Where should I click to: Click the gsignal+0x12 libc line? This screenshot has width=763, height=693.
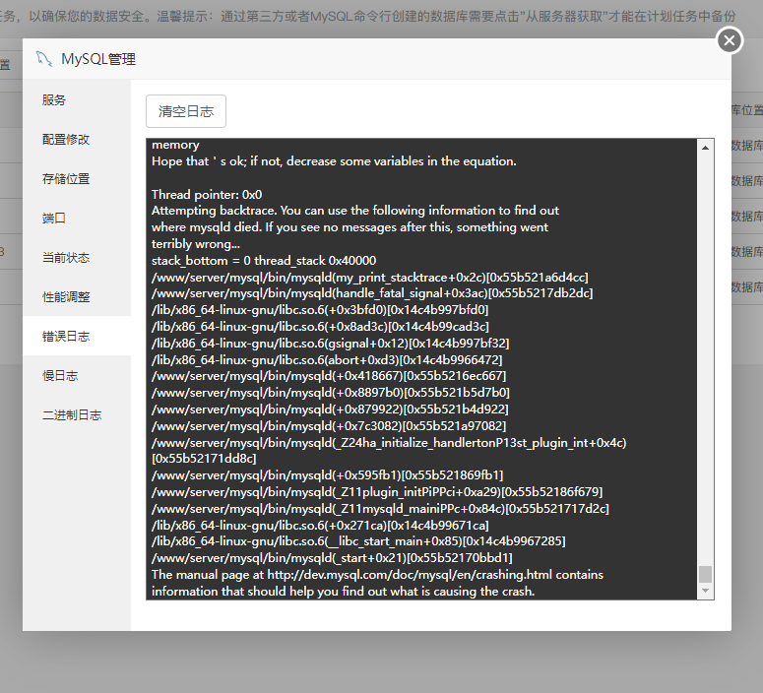point(331,344)
